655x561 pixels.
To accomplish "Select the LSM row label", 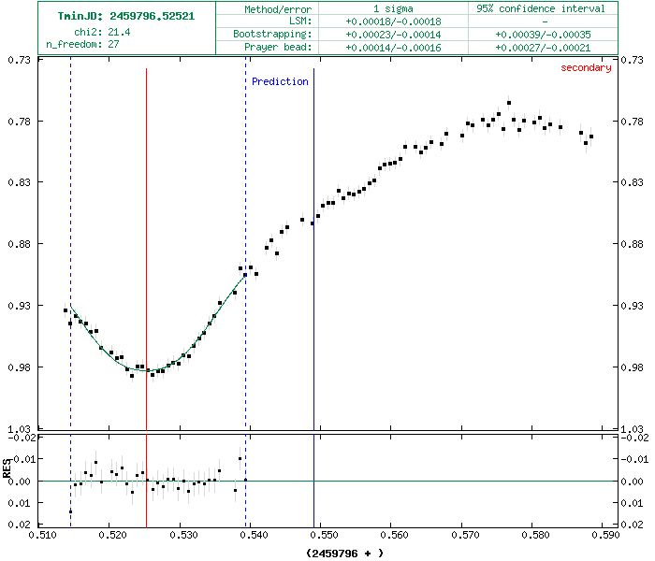I will click(x=301, y=21).
